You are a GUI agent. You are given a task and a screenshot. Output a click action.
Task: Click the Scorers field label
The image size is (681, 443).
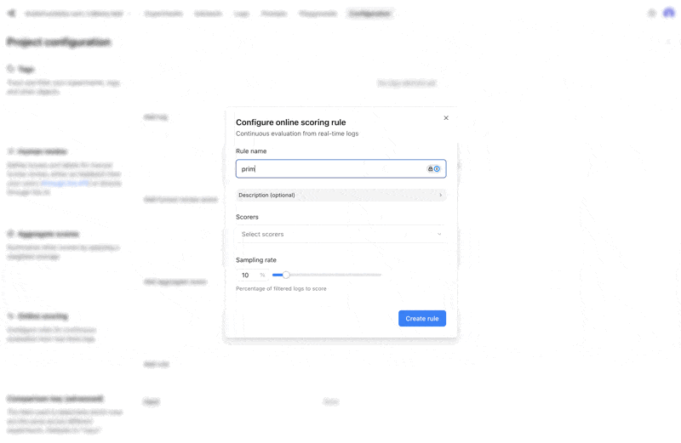click(x=247, y=217)
